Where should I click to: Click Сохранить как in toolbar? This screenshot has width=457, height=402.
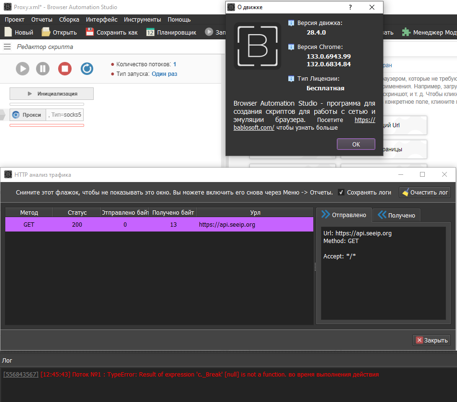point(111,32)
